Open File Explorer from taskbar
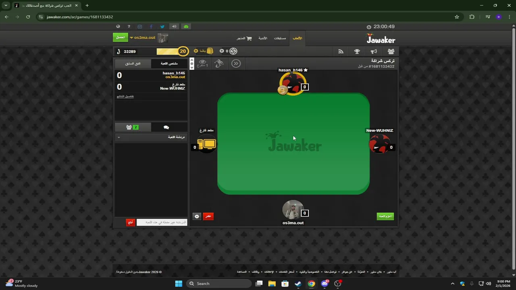This screenshot has width=516, height=290. tap(272, 284)
